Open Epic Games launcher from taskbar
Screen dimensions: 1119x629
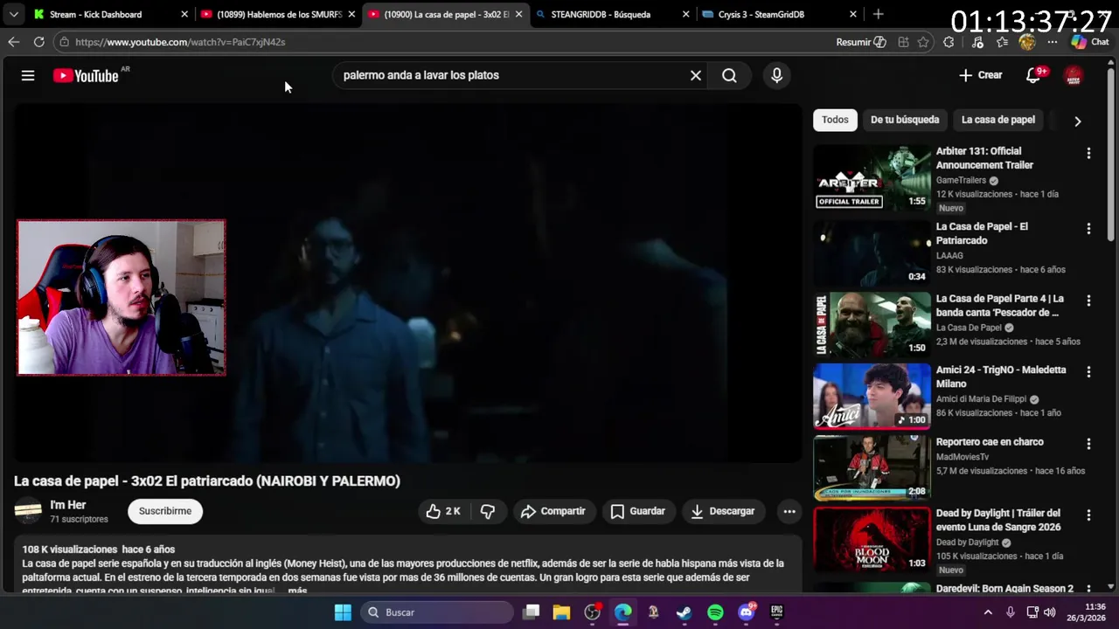point(776,612)
